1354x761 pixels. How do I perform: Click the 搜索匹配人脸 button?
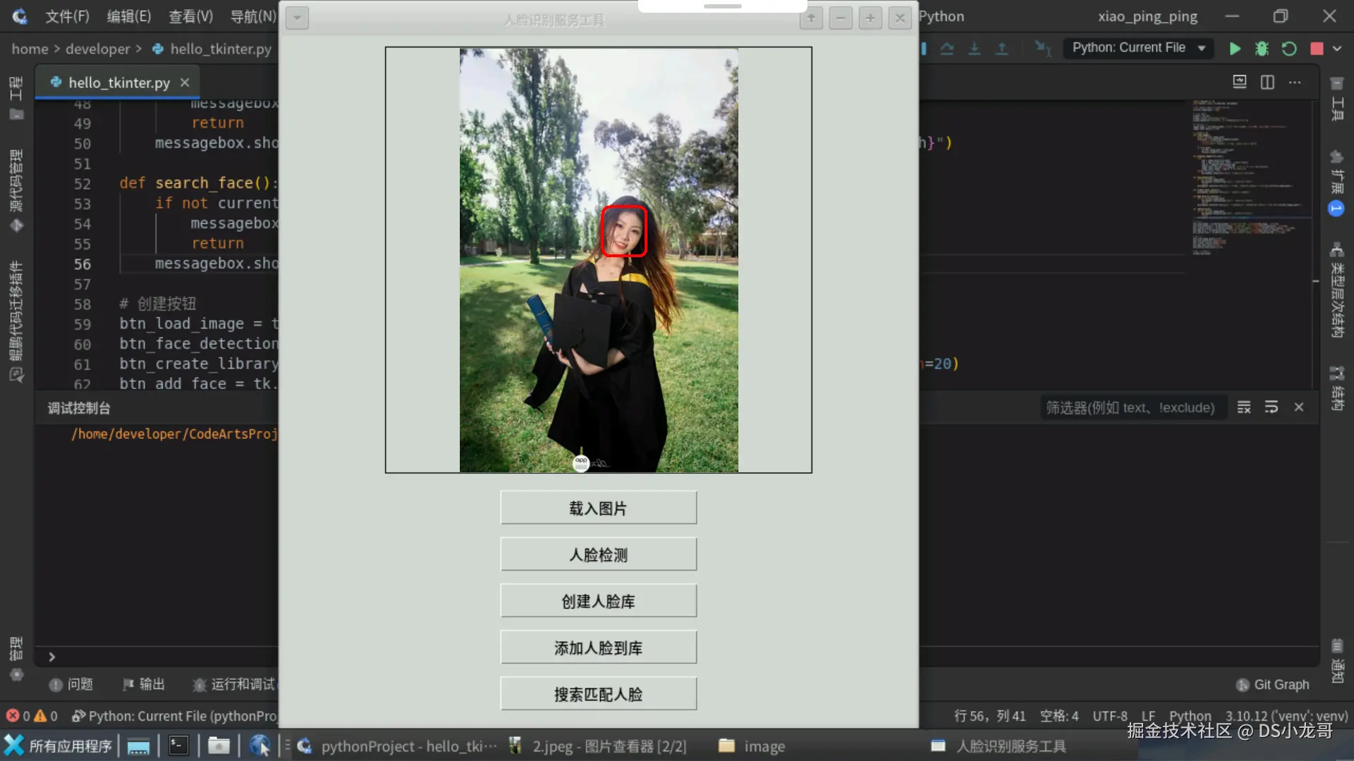tap(598, 694)
